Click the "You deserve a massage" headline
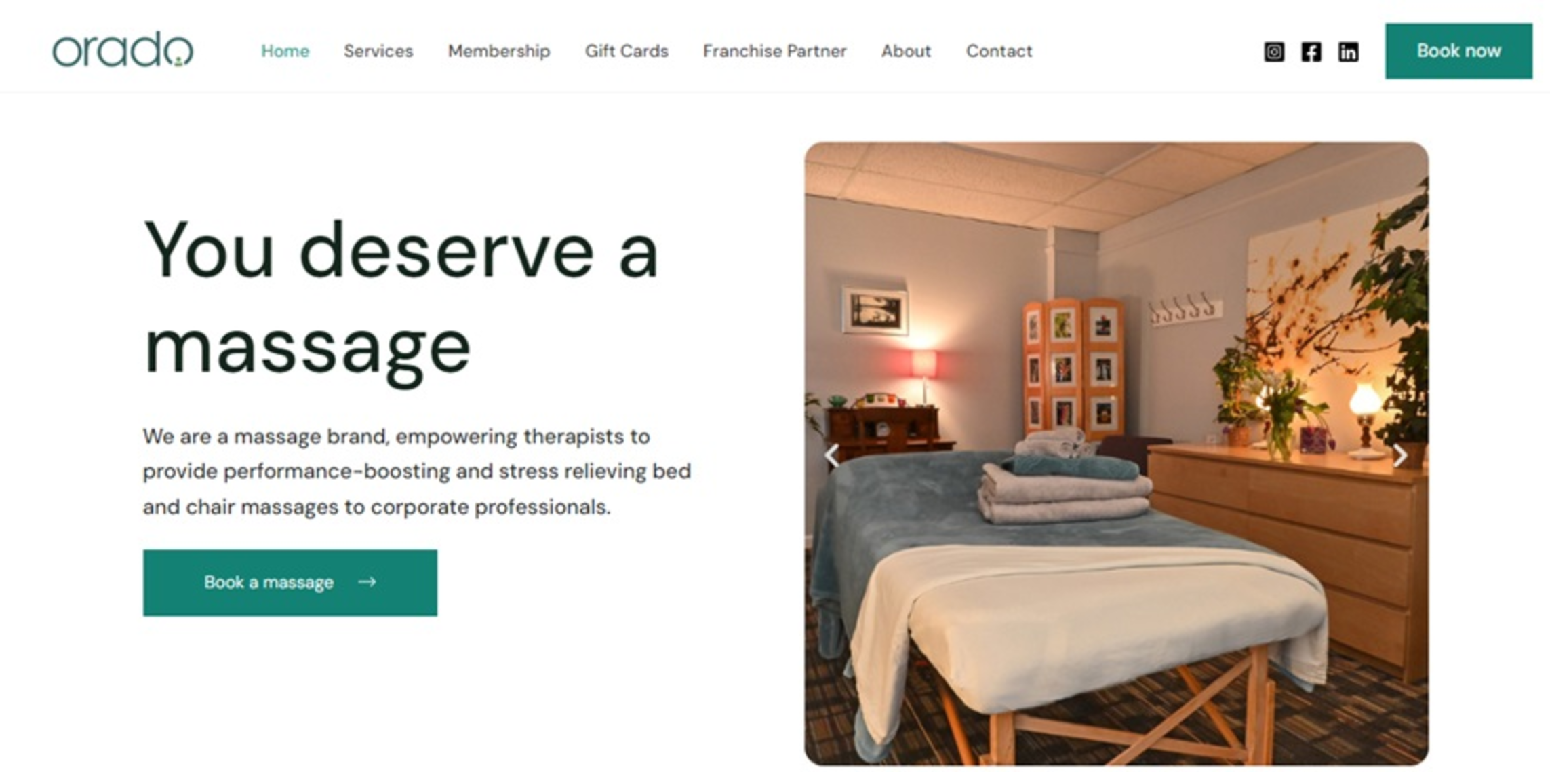The image size is (1550, 772). click(401, 300)
